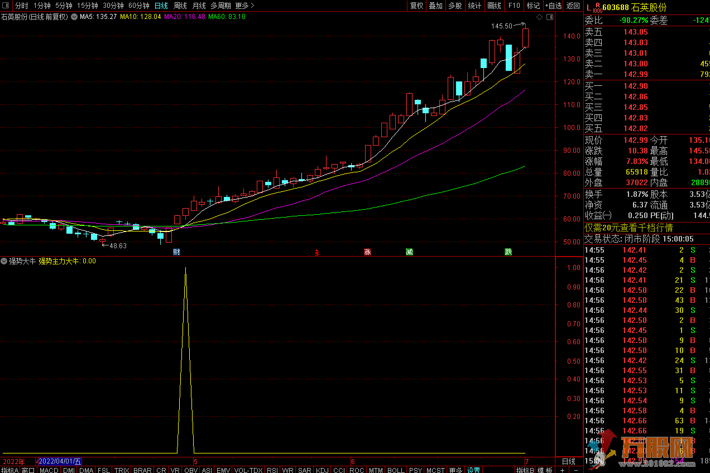The image size is (710, 473).
Task: Switch to 月线 monthly chart
Action: click(199, 6)
